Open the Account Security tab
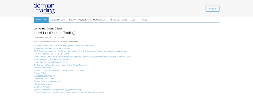Screen dimensions: 253x102 coord(58,20)
